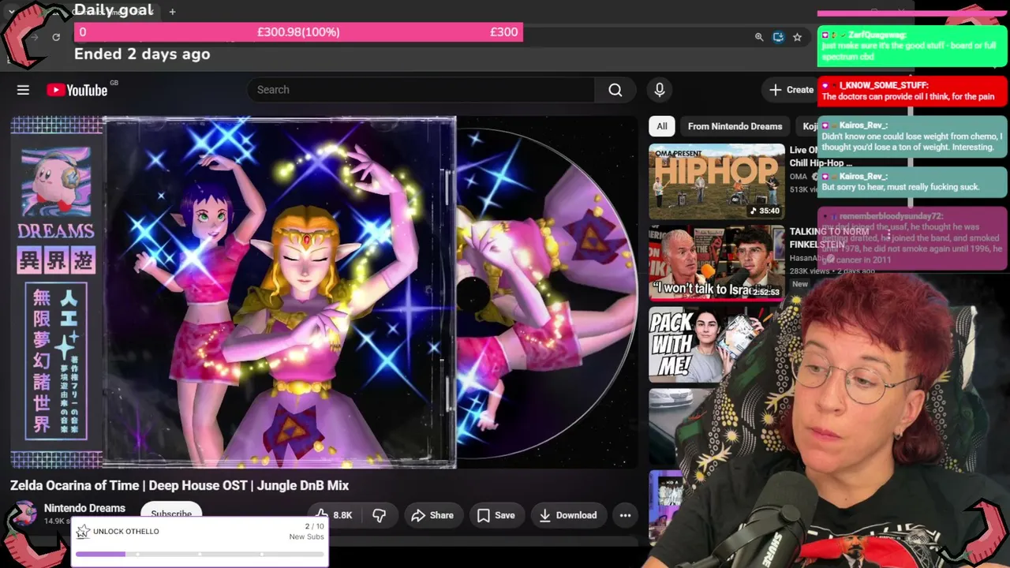This screenshot has height=568, width=1010.
Task: Reload the page in the browser
Action: pyautogui.click(x=56, y=37)
